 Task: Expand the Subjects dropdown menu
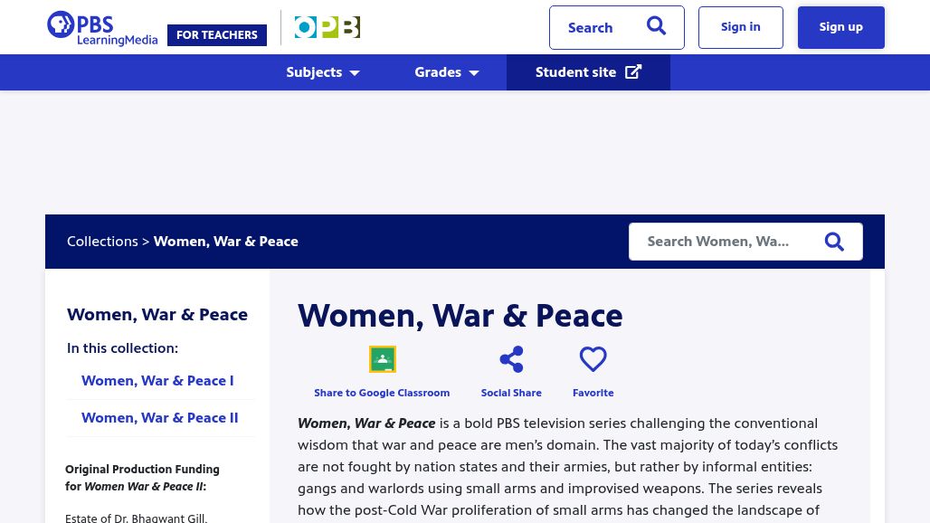[323, 72]
